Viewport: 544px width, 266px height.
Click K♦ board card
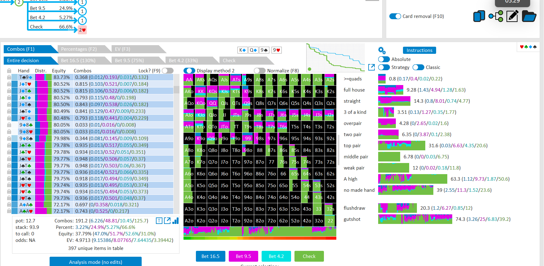242,50
